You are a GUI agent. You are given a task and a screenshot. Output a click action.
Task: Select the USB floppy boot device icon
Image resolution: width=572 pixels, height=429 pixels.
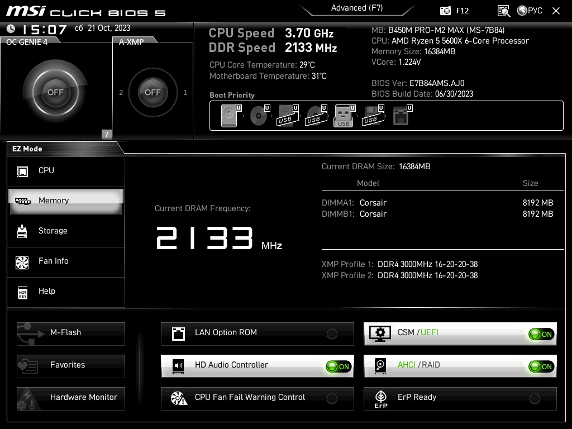[373, 116]
